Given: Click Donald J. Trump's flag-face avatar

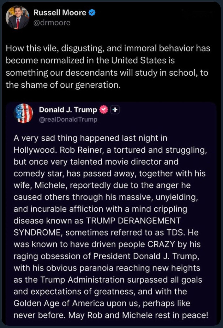Looking at the screenshot, I should [x=24, y=113].
